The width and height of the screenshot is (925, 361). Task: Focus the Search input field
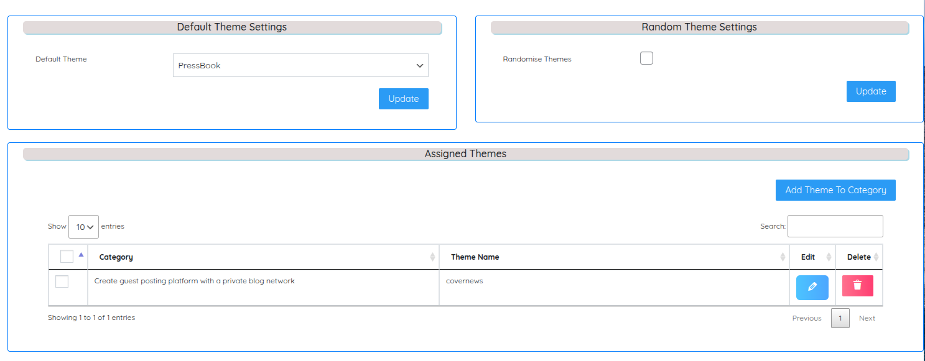pos(835,226)
